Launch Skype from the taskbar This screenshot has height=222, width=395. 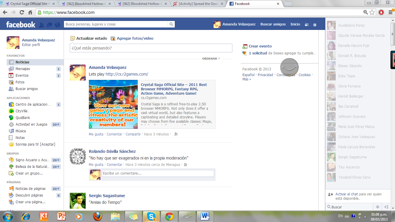tap(151, 216)
